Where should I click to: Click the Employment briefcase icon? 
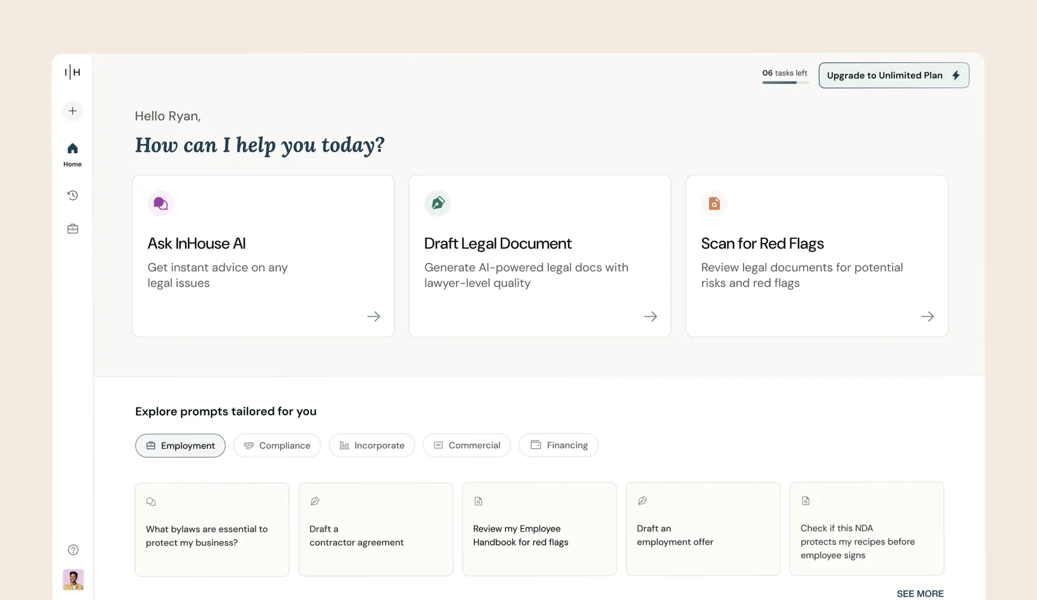(x=151, y=446)
